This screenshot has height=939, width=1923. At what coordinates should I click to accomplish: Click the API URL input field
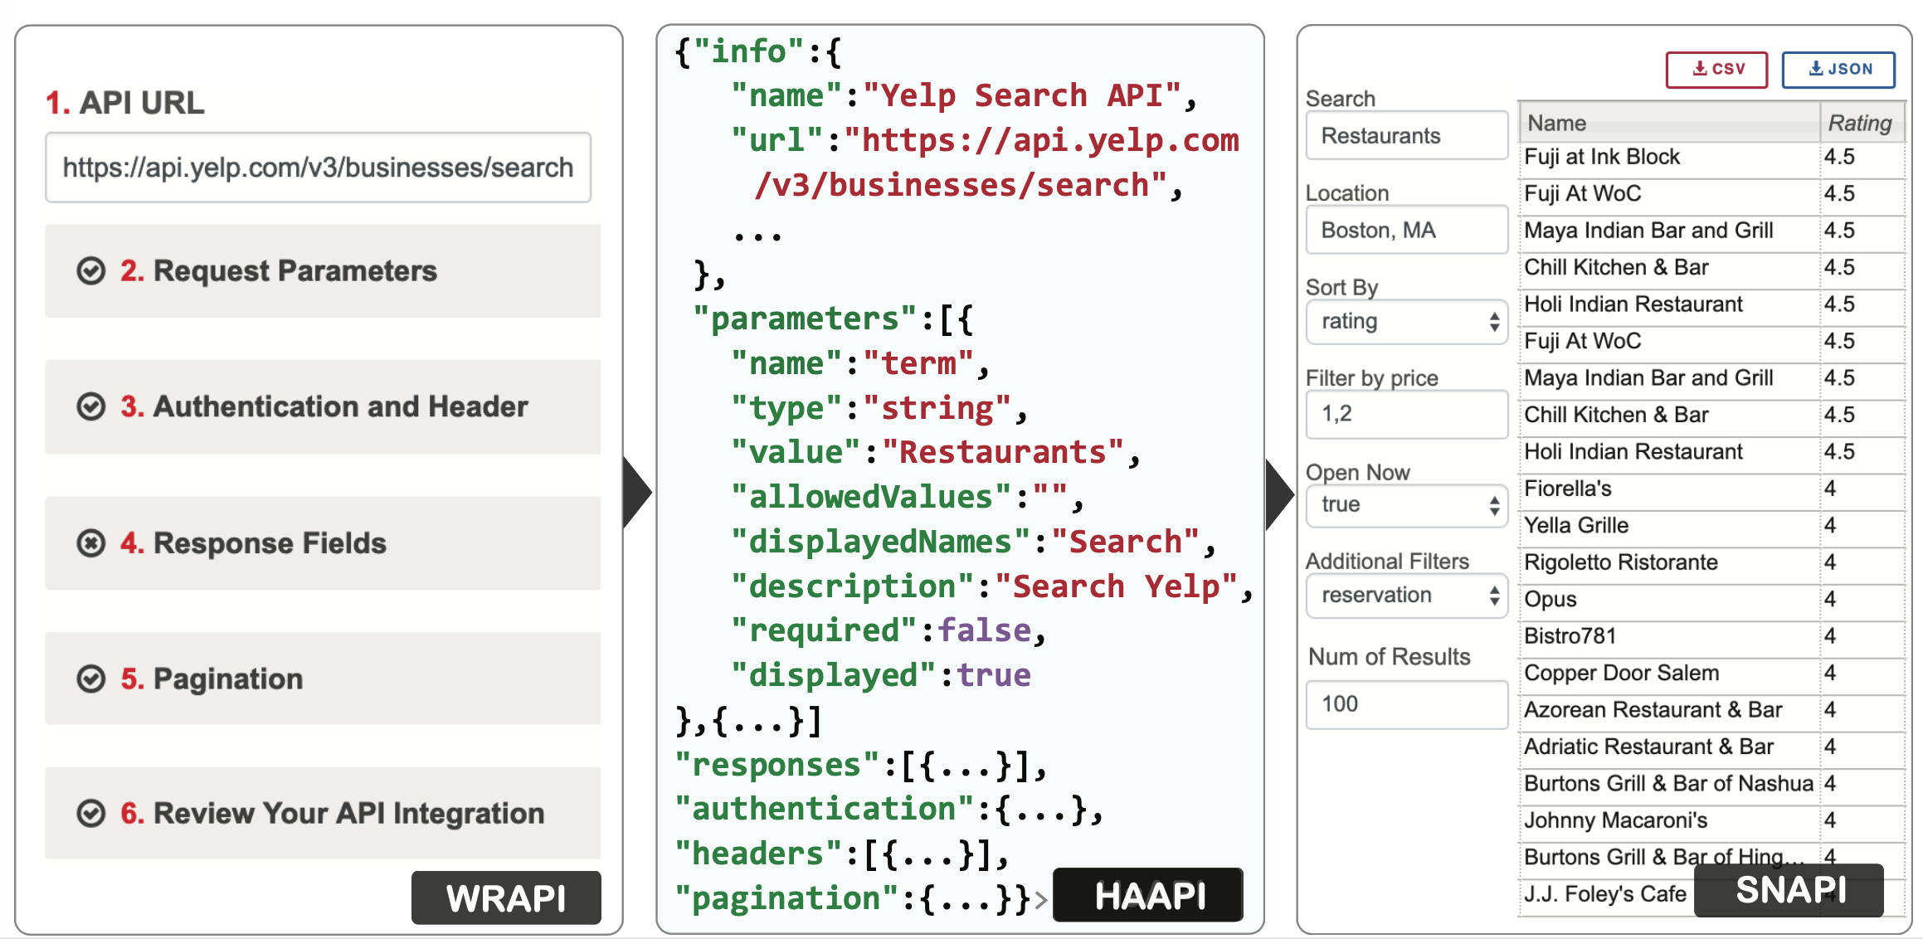318,168
